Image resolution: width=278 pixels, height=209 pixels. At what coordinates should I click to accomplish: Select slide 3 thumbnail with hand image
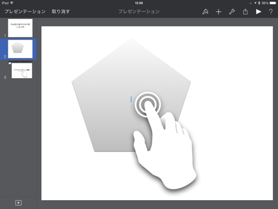click(x=22, y=70)
